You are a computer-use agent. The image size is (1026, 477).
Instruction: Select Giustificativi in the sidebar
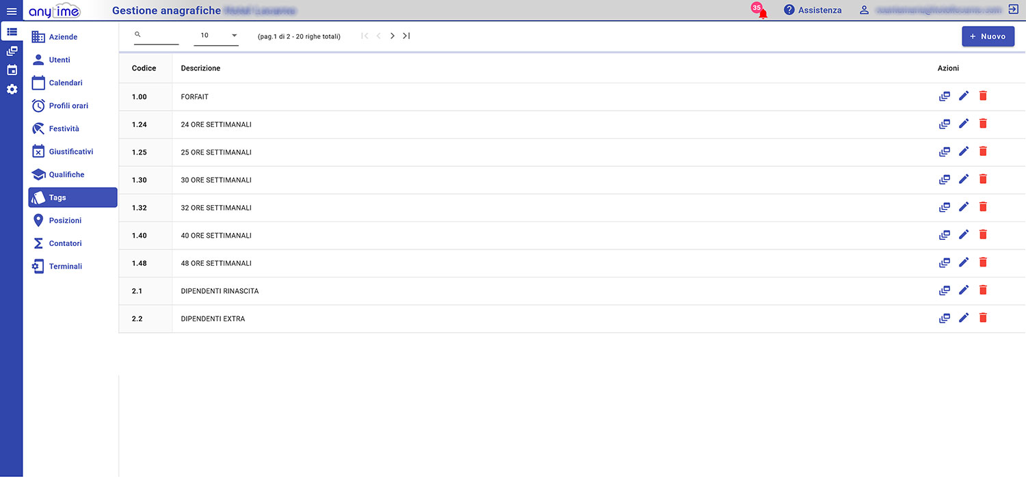click(70, 152)
